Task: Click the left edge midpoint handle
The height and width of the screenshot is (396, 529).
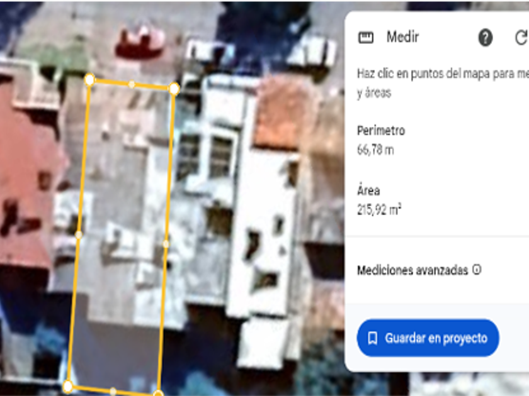Action: pos(78,234)
